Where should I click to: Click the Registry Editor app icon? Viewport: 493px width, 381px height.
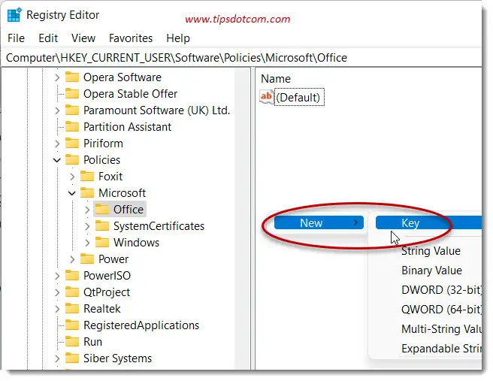(x=14, y=15)
